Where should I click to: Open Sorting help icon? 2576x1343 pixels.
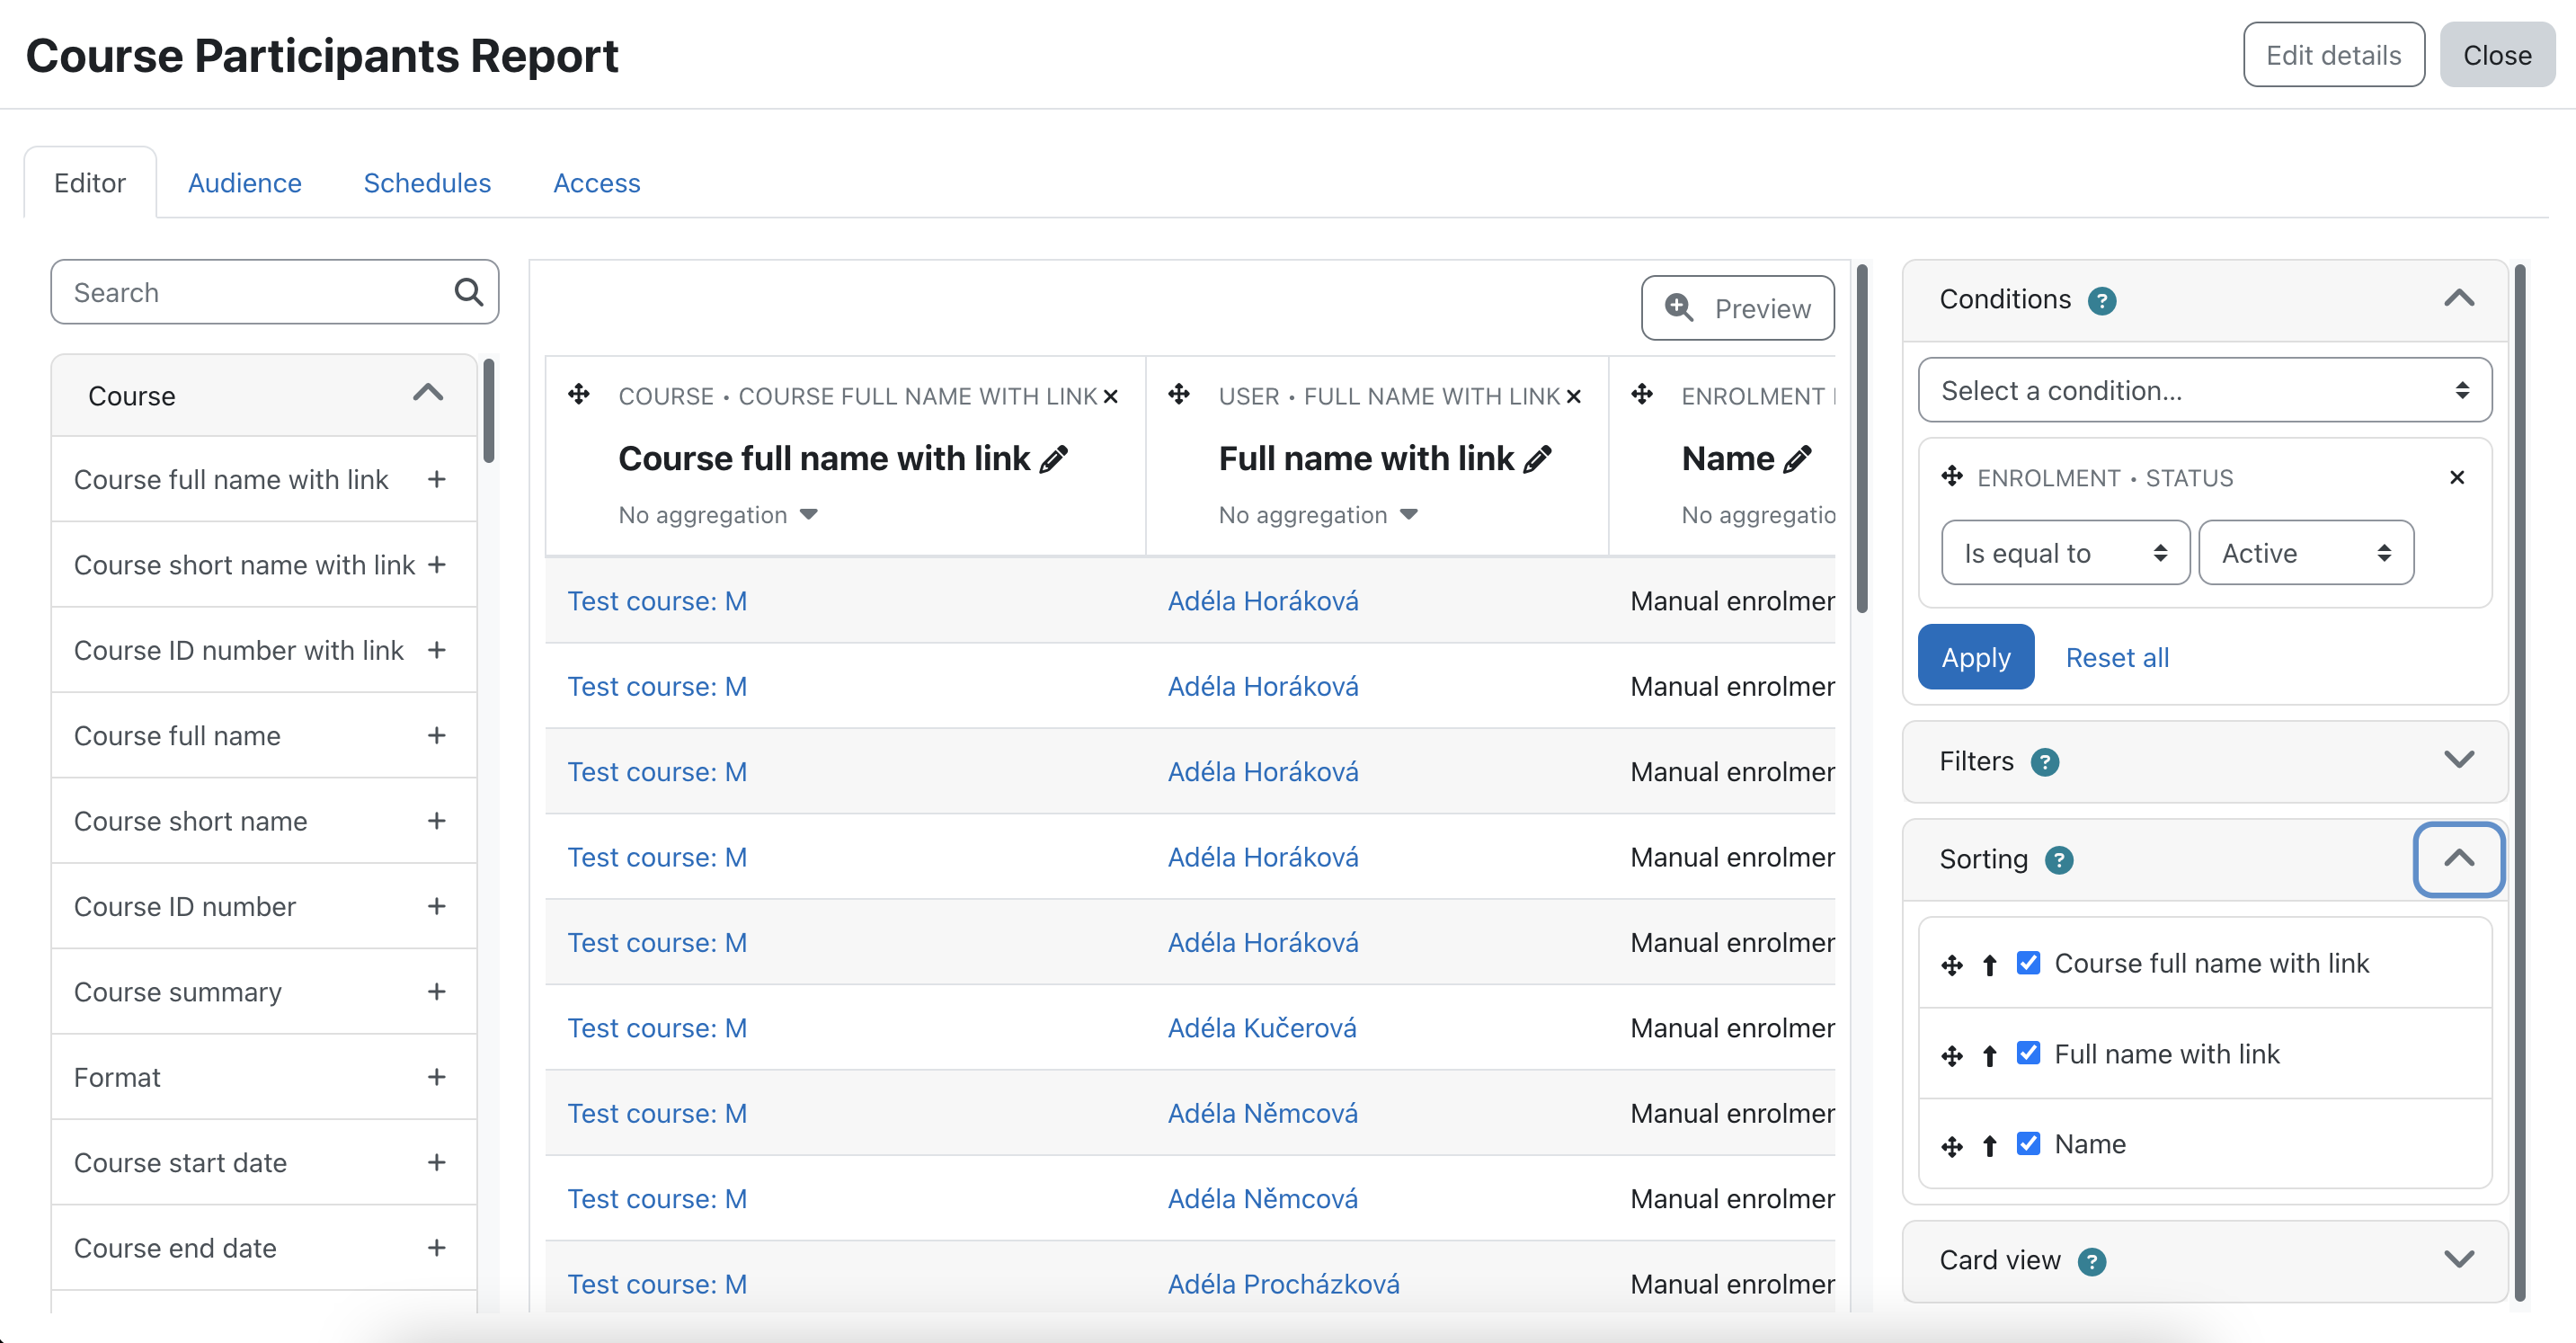2059,860
